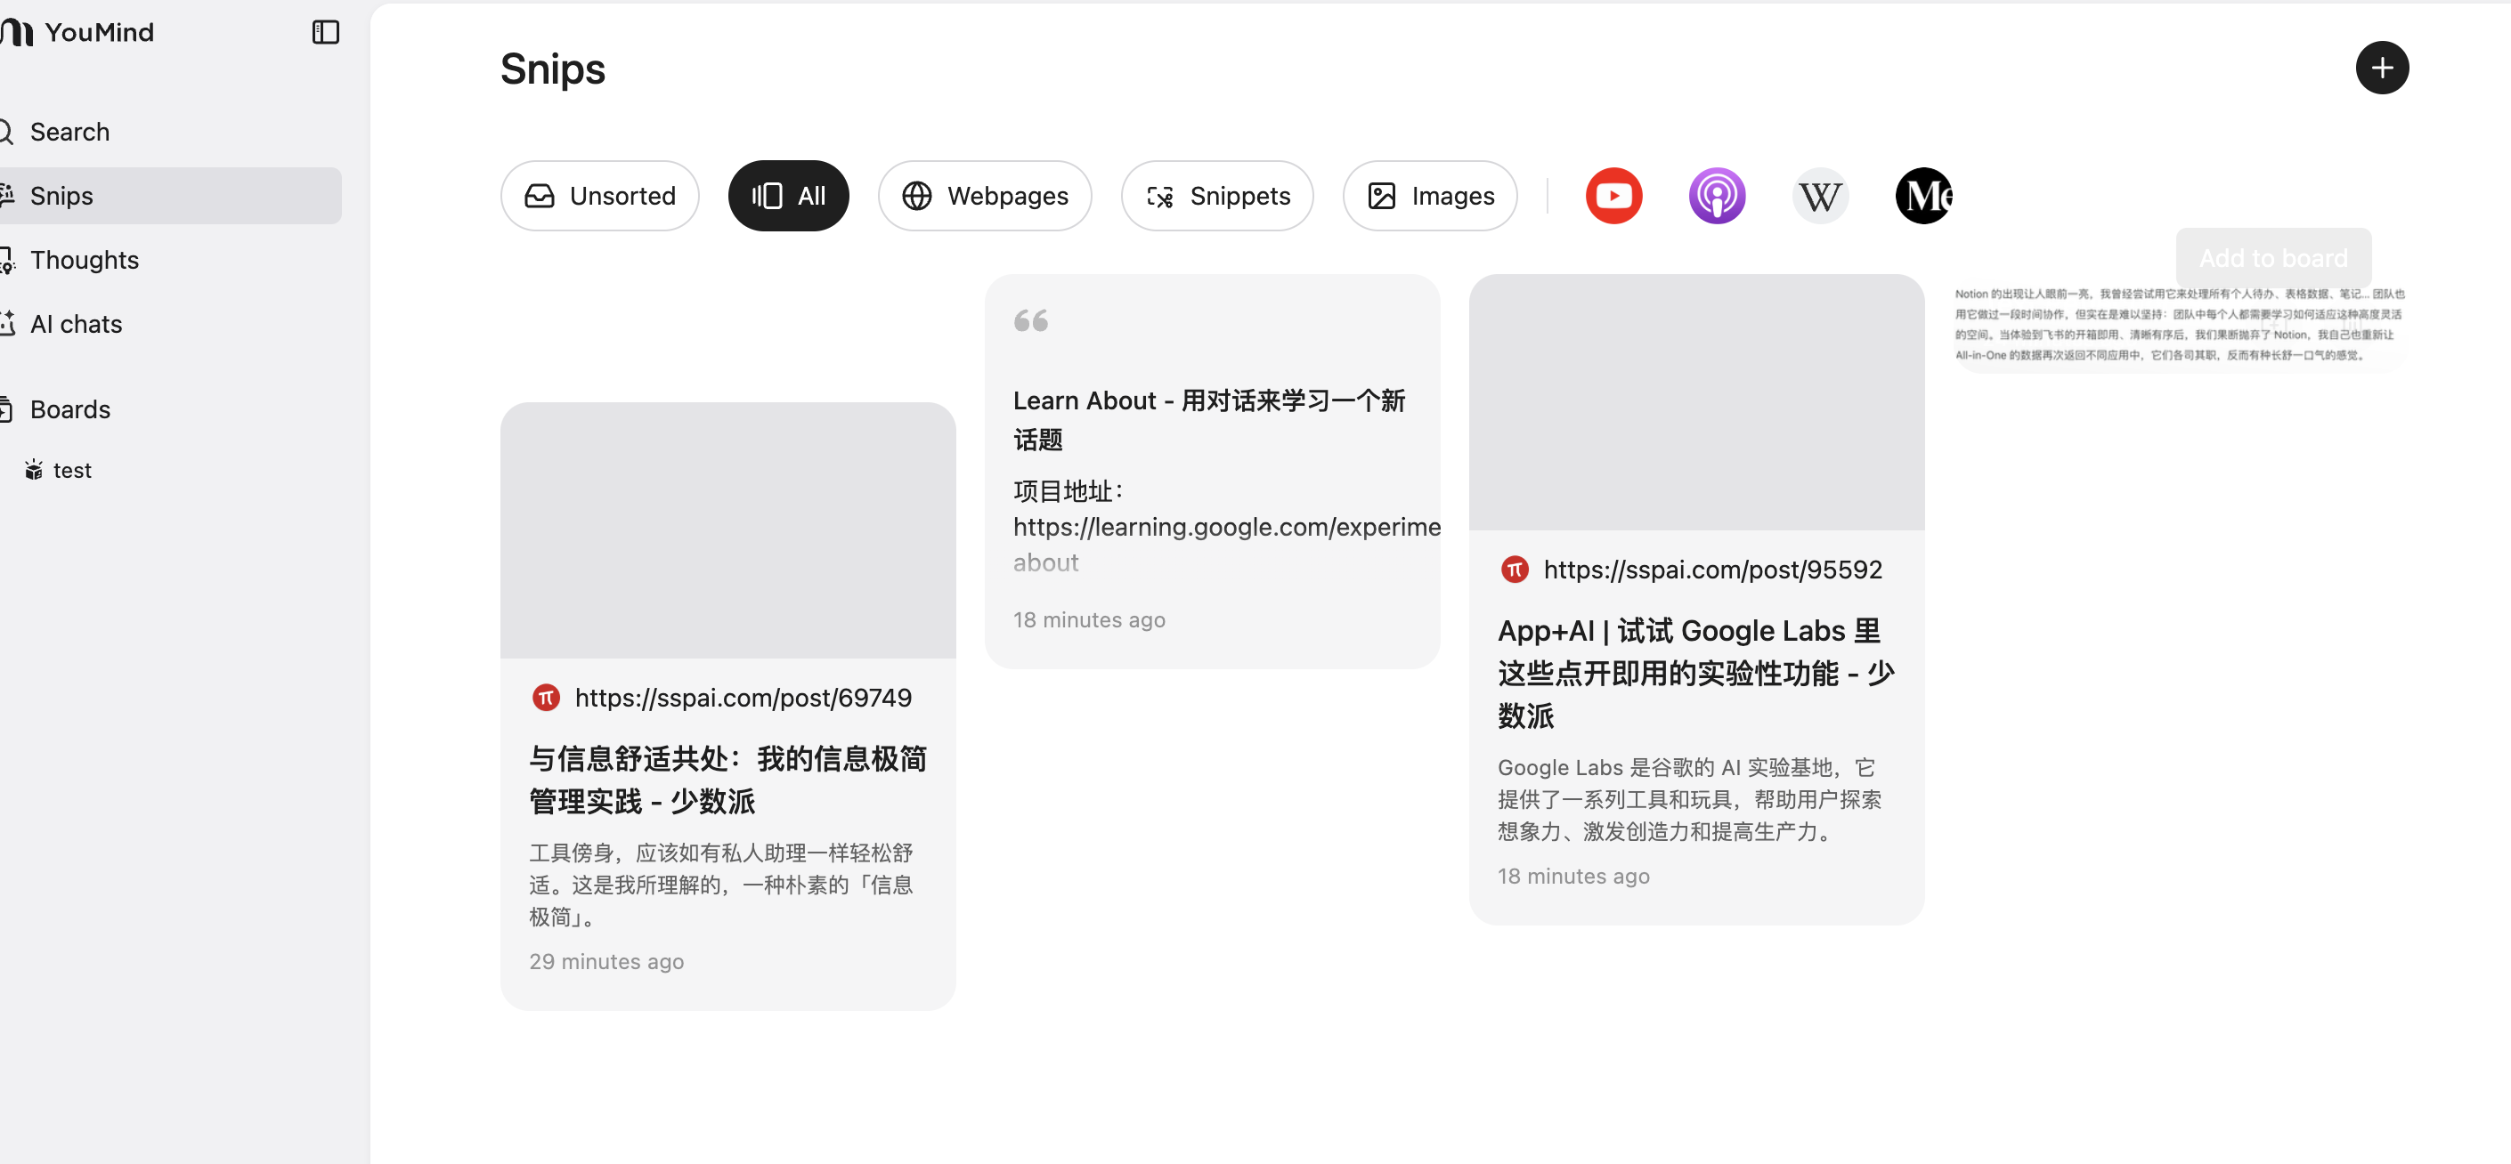Click quote icon on Learn About snippet
2511x1164 pixels.
coord(1030,320)
